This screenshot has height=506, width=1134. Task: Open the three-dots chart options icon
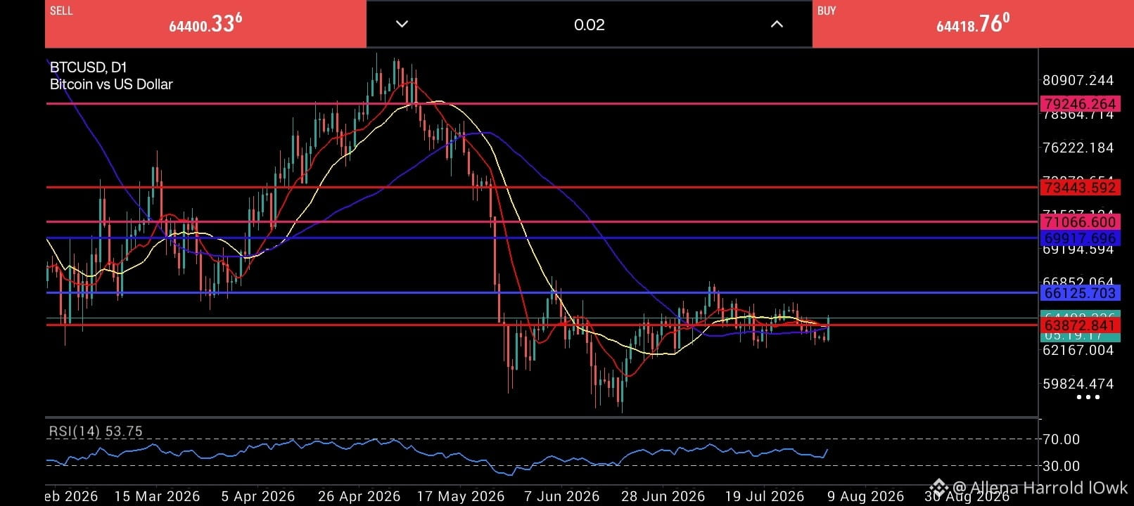point(1088,397)
